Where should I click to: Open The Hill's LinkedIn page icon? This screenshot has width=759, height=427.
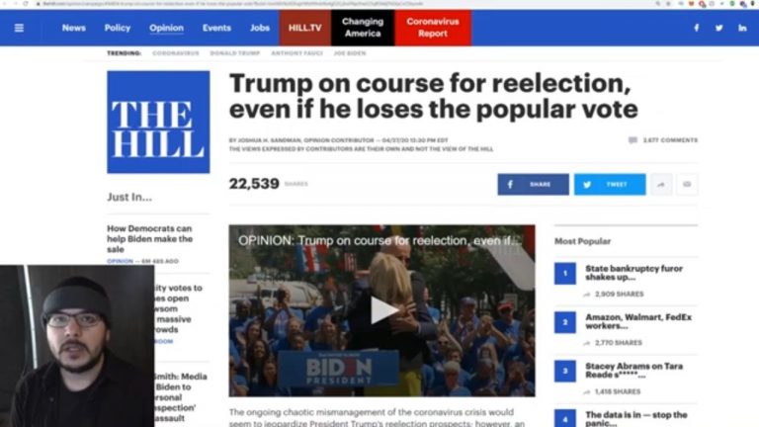coord(742,28)
